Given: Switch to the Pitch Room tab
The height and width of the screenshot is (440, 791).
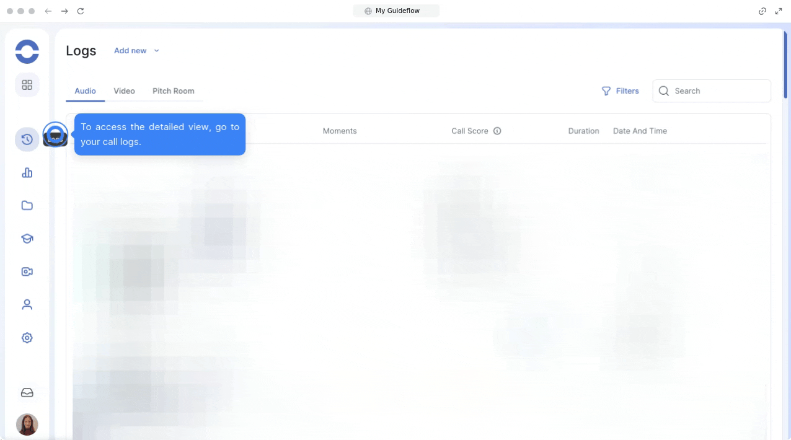Looking at the screenshot, I should [174, 91].
